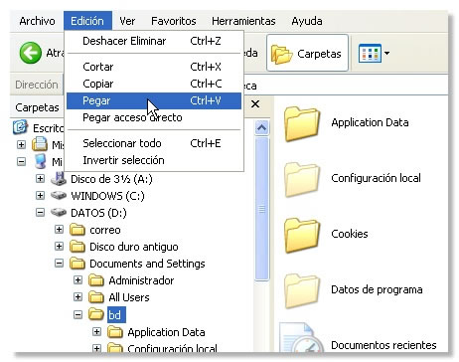Collapse the DATOS (D:) node
This screenshot has height=362, width=459.
[x=40, y=213]
